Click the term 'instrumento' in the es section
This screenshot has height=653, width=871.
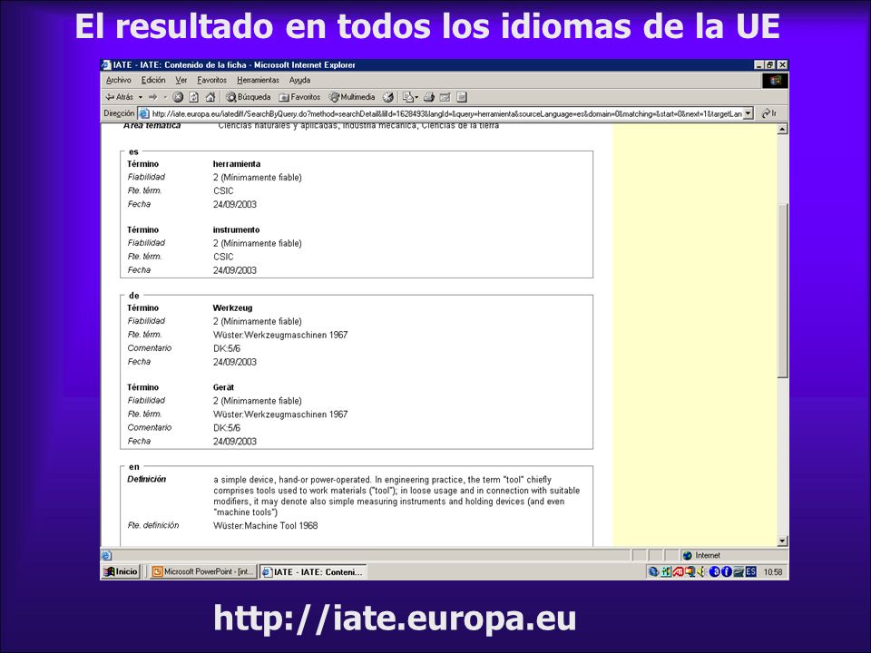coord(236,229)
